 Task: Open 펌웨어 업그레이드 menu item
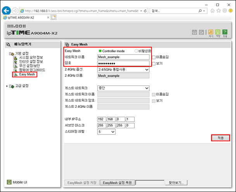pos(32,70)
